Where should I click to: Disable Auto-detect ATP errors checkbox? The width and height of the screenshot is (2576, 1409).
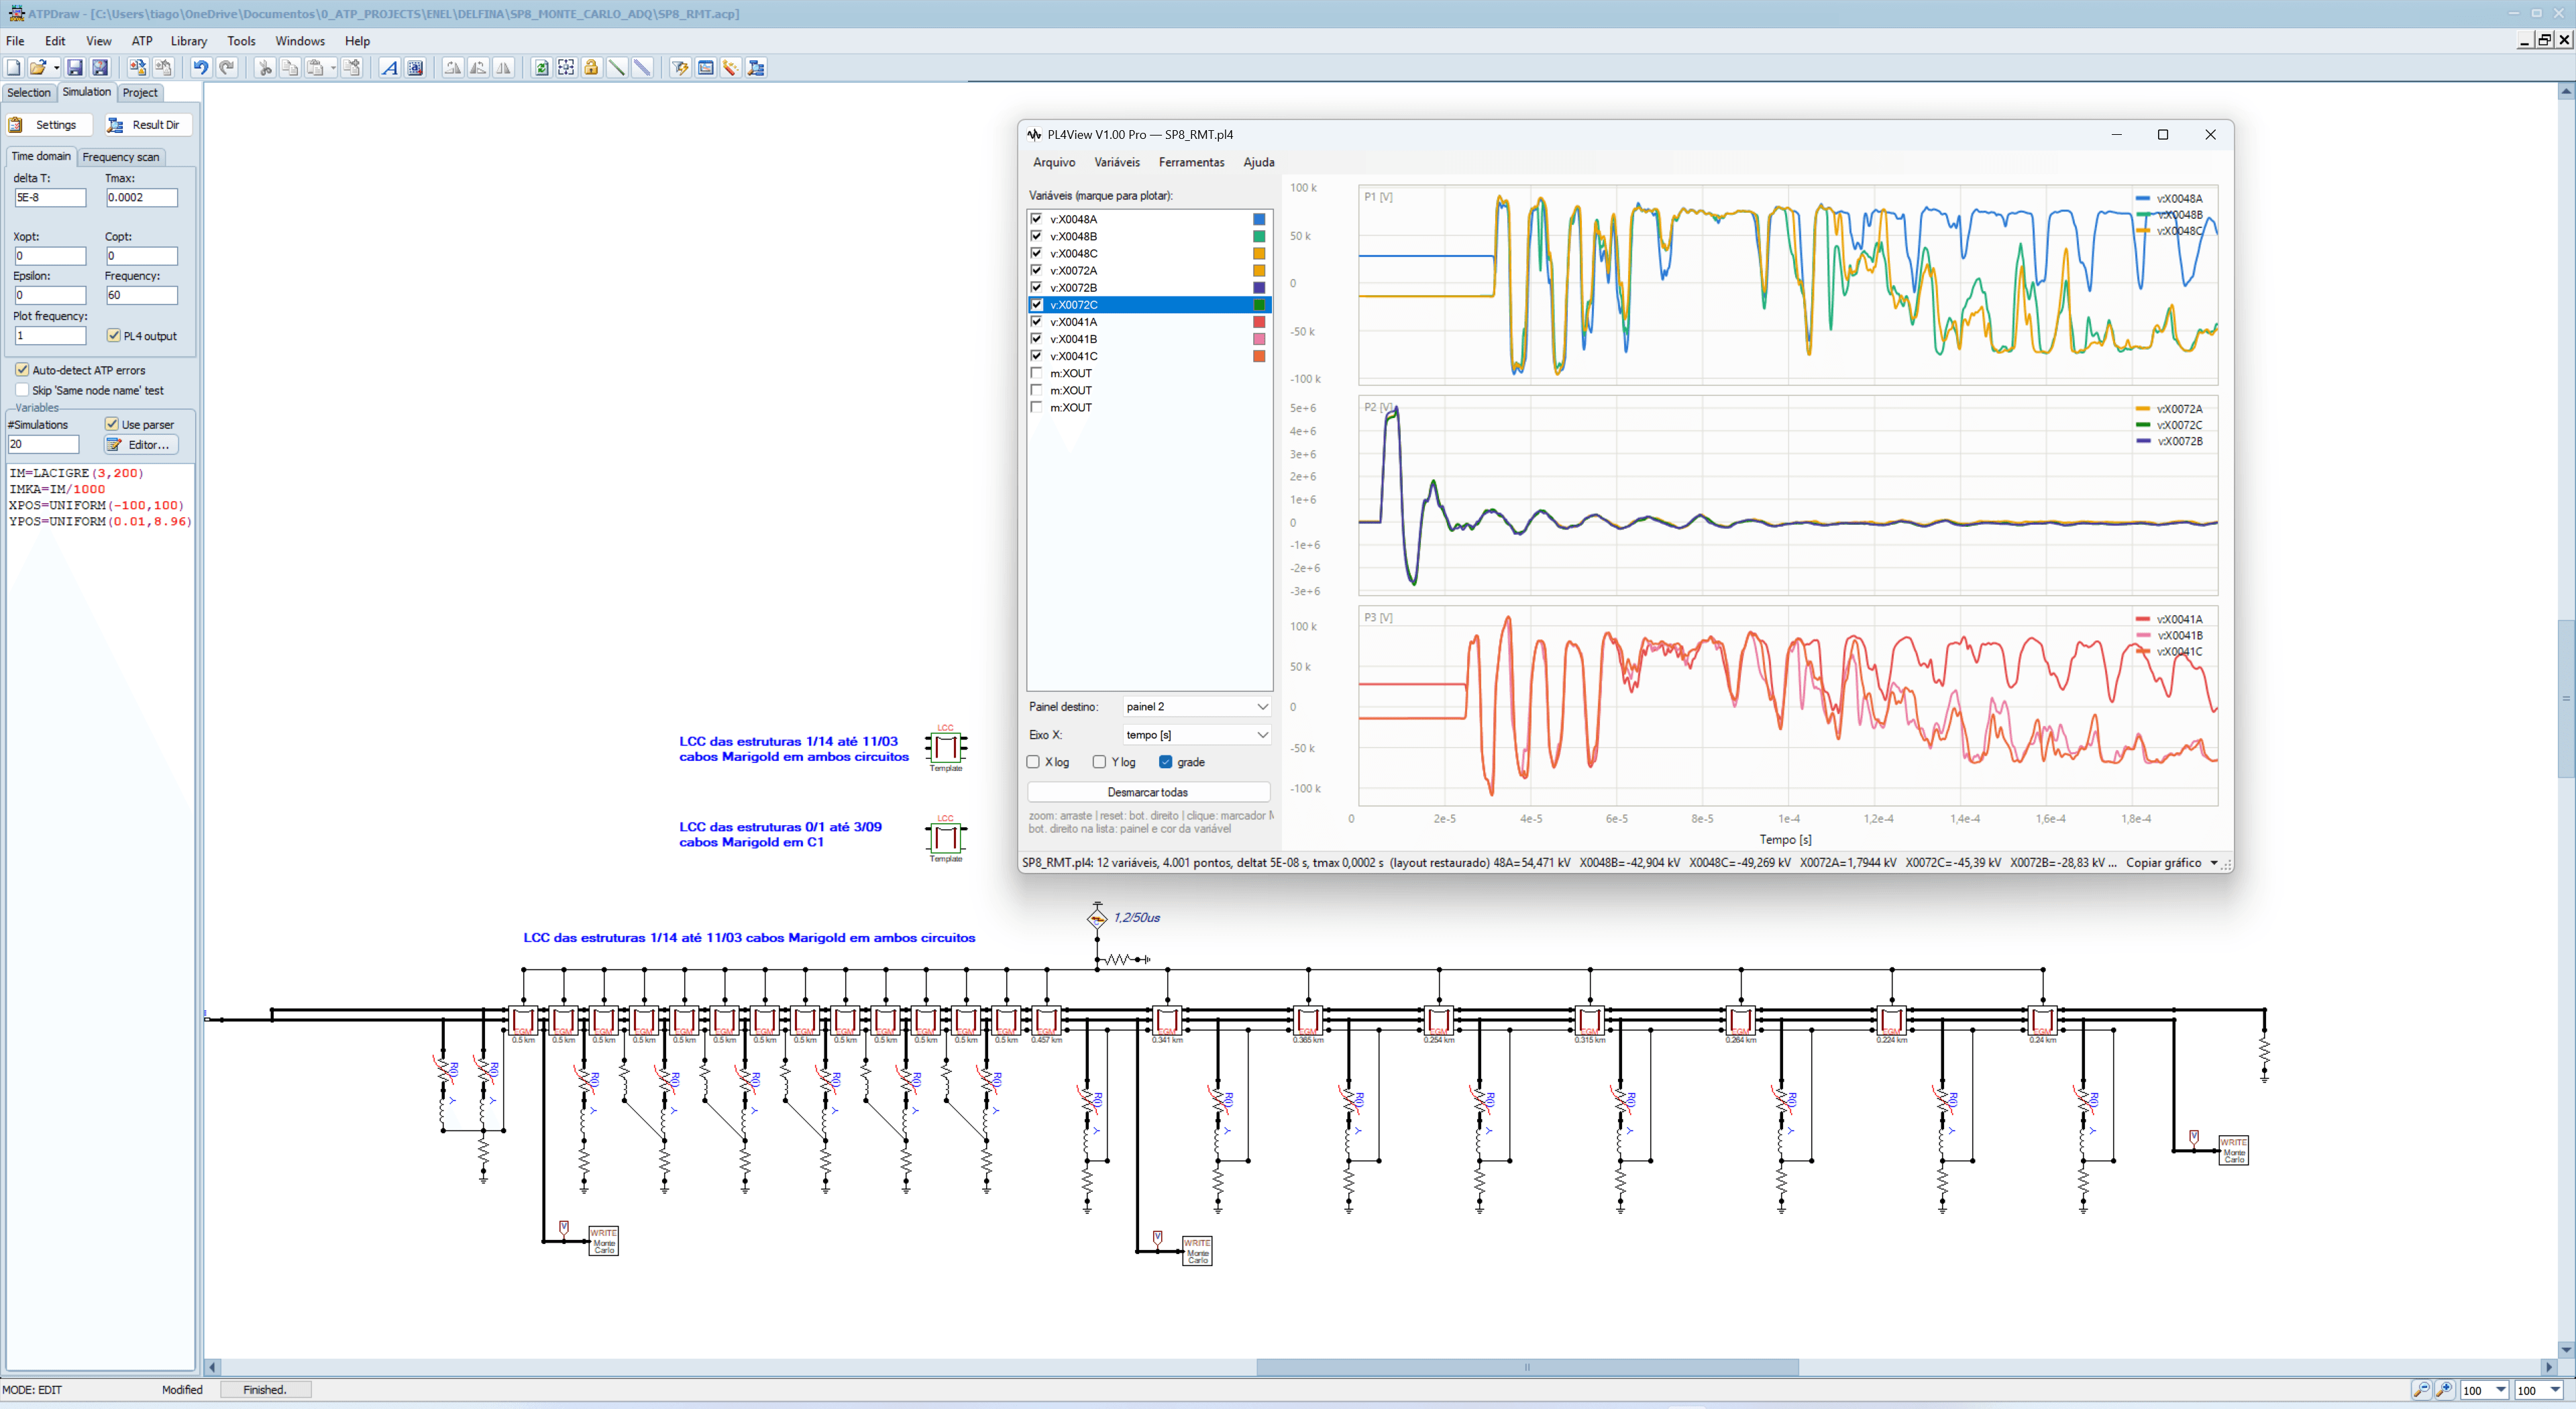coord(22,370)
